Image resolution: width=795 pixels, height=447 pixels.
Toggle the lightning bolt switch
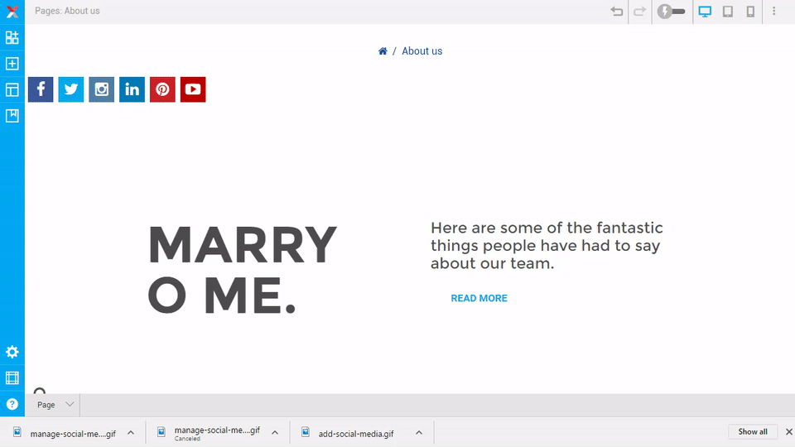[x=672, y=12]
